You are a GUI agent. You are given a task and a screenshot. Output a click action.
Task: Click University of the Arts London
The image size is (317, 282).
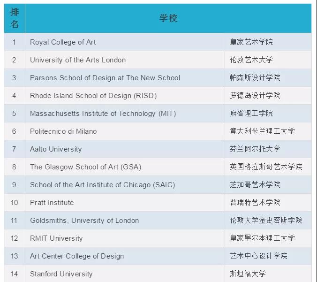point(78,60)
